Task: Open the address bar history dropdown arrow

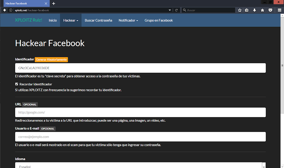Action: pos(170,10)
